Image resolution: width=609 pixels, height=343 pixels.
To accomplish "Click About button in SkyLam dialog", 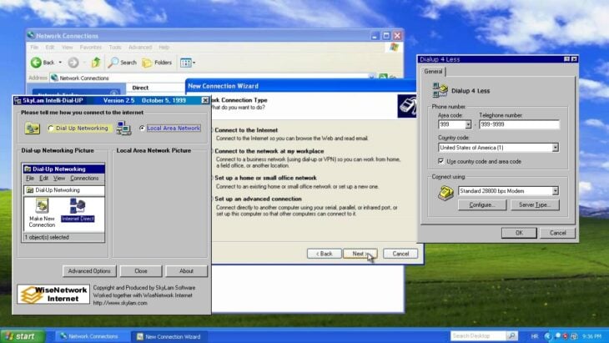I will 186,271.
